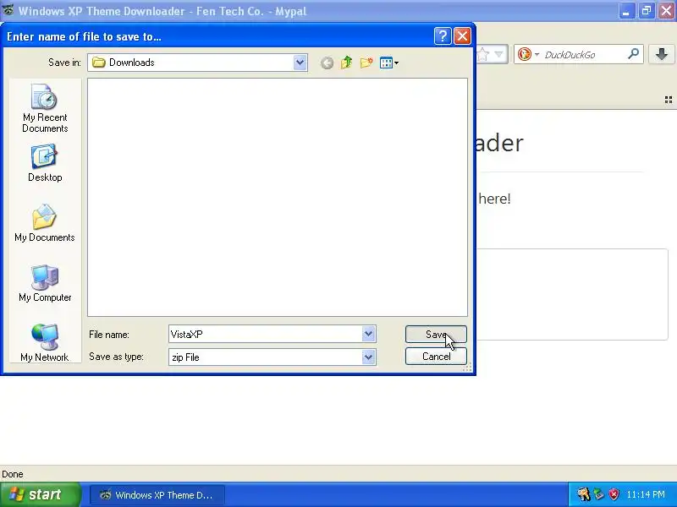Screen dimensions: 677x507
Task: Open My Recent Documents in the save dialog
Action: 45,109
